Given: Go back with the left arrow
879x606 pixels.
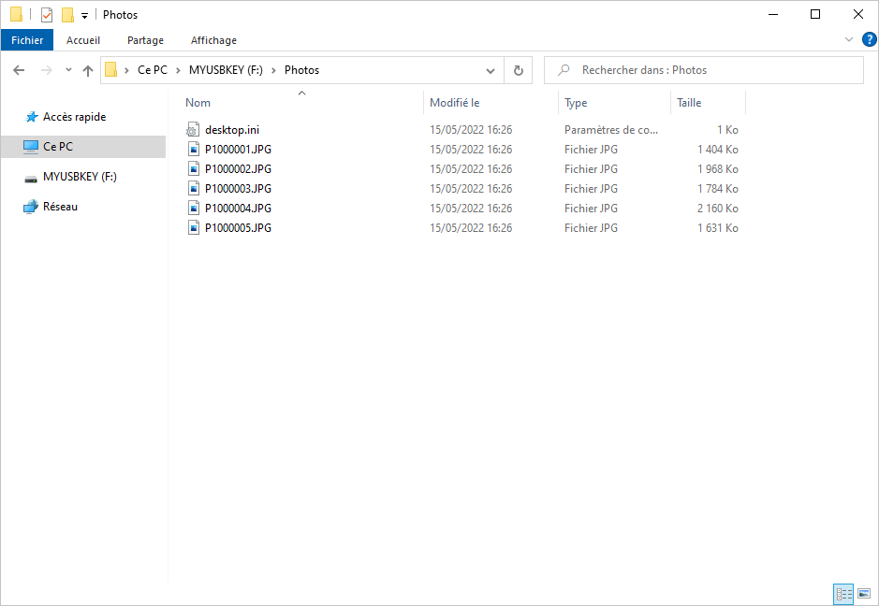Looking at the screenshot, I should [x=19, y=70].
